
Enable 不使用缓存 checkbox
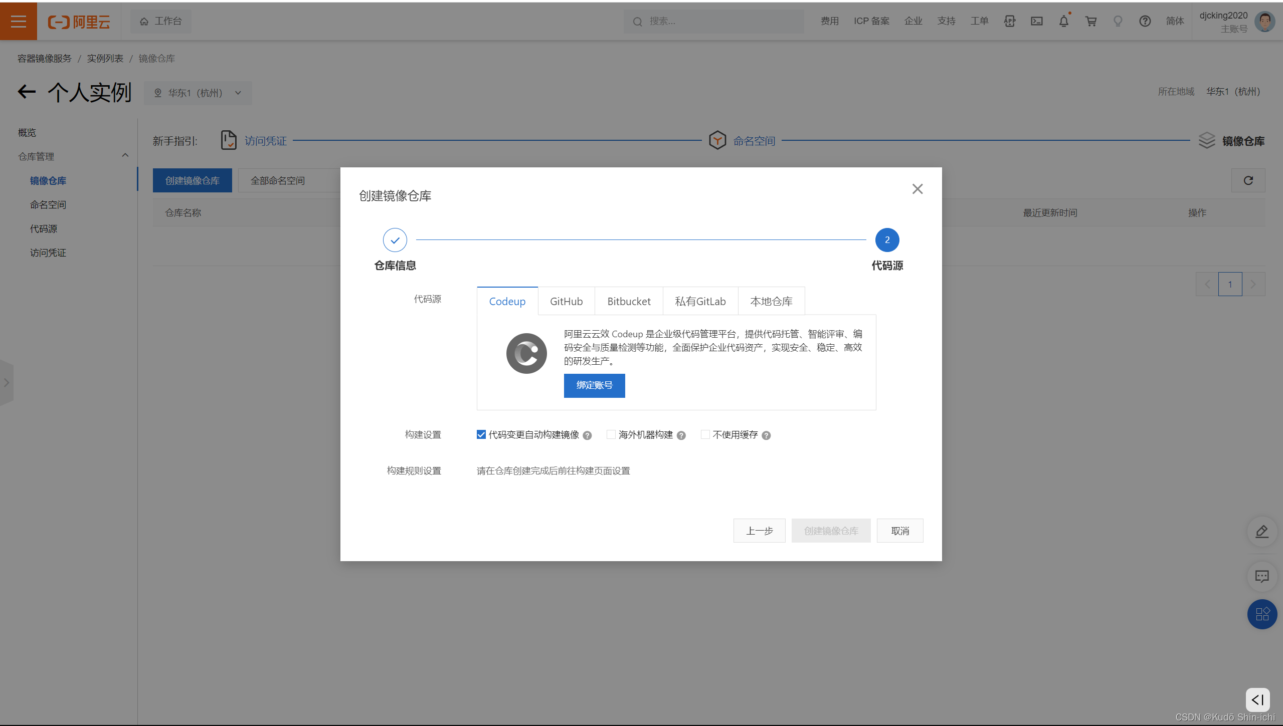(x=705, y=434)
